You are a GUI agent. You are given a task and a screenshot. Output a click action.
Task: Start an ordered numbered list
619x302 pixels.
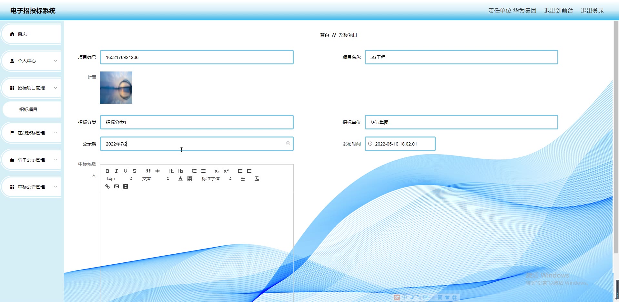point(194,171)
